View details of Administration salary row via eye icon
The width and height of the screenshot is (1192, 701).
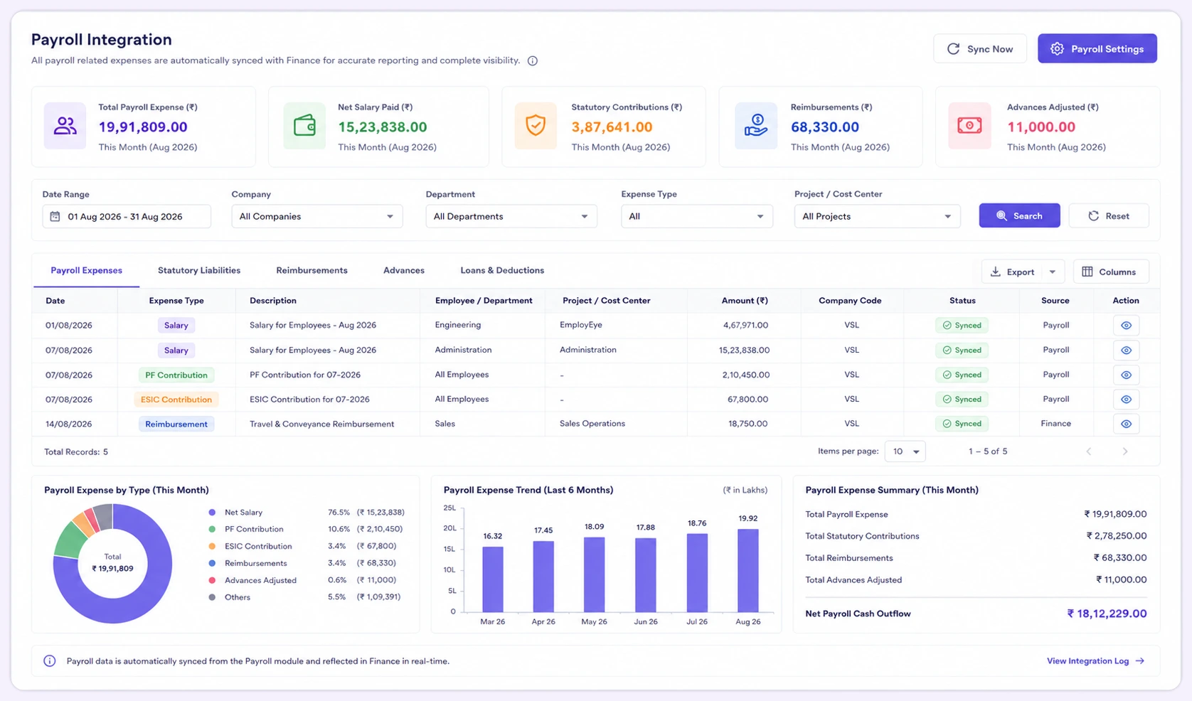[1126, 350]
